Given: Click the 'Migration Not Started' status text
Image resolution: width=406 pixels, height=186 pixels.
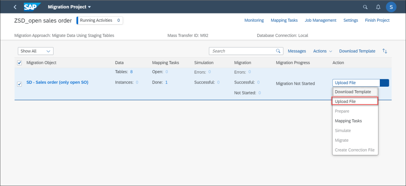Looking at the screenshot, I should 295,84.
